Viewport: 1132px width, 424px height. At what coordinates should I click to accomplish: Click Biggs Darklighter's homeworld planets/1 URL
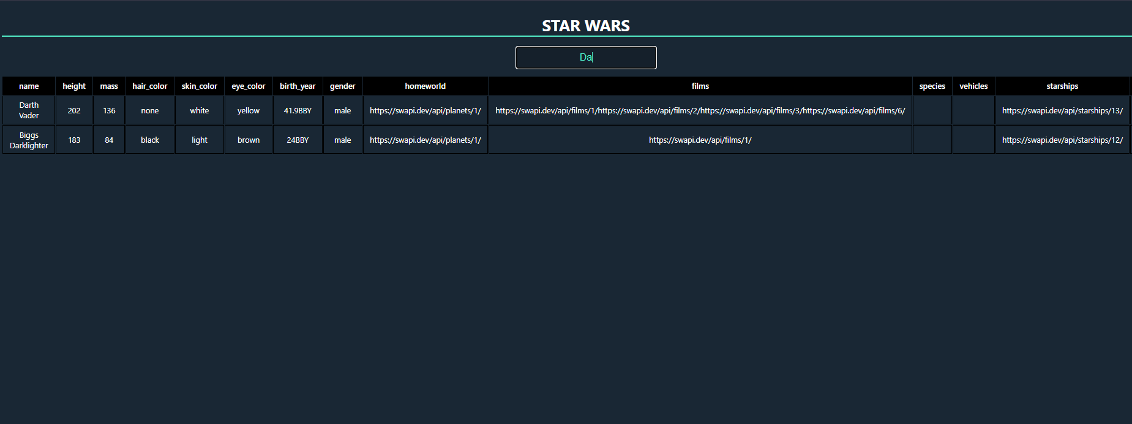425,140
